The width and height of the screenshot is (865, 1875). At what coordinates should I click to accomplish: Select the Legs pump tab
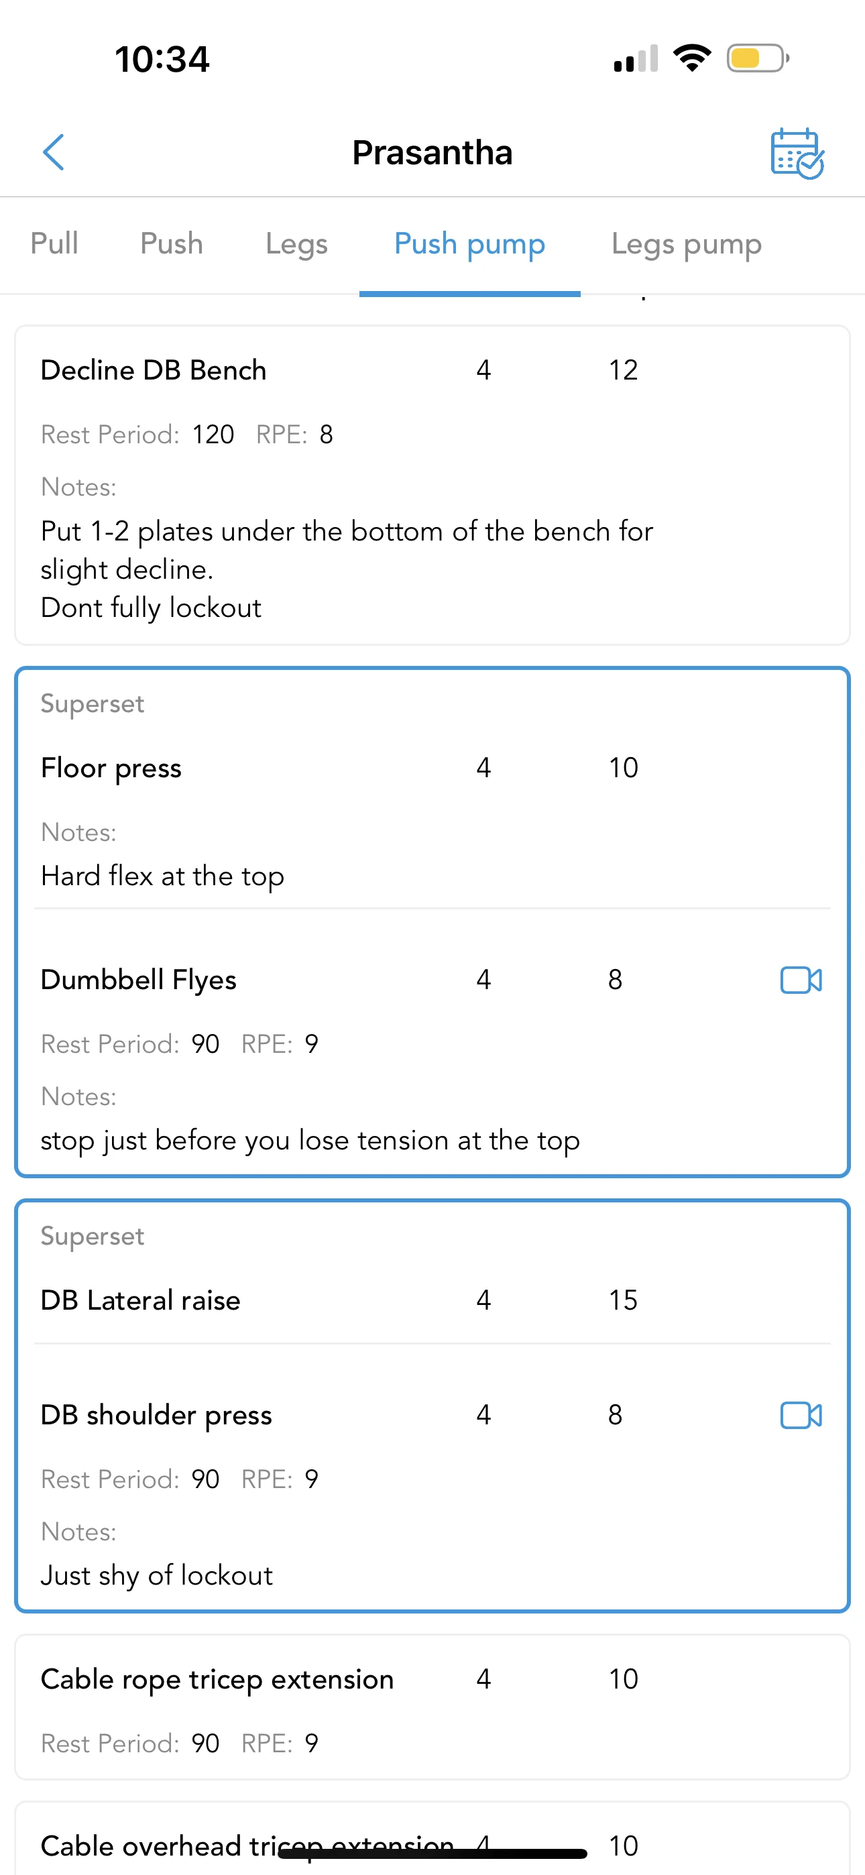pyautogui.click(x=686, y=244)
